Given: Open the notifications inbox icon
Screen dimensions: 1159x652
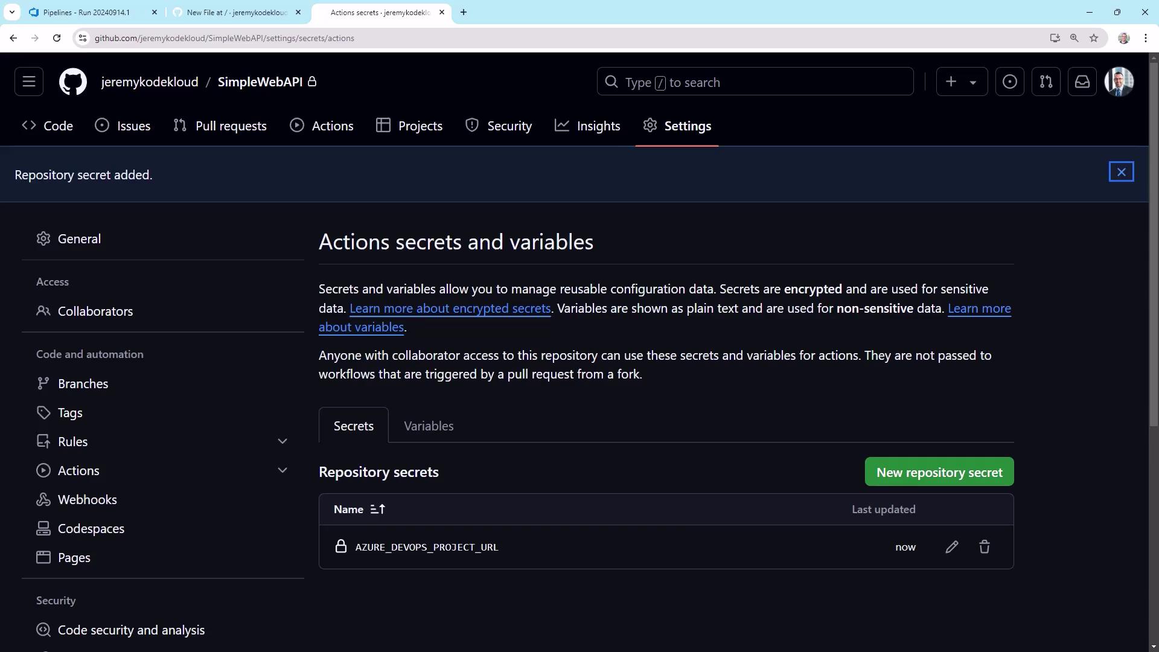Looking at the screenshot, I should coord(1082,81).
